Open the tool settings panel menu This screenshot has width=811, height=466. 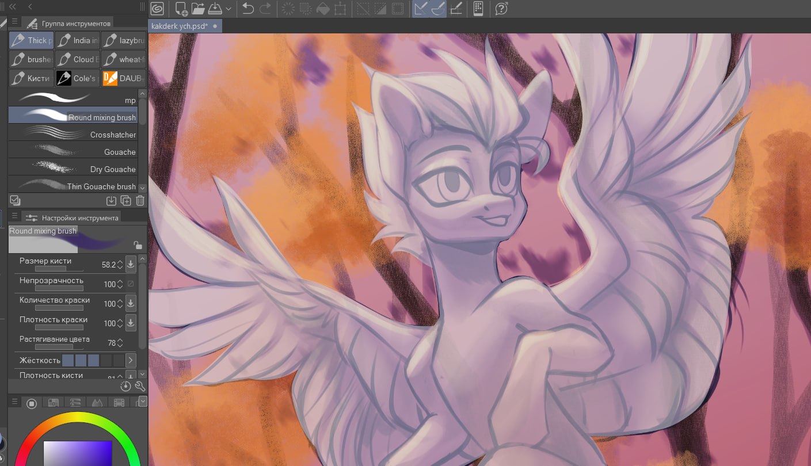coord(15,217)
